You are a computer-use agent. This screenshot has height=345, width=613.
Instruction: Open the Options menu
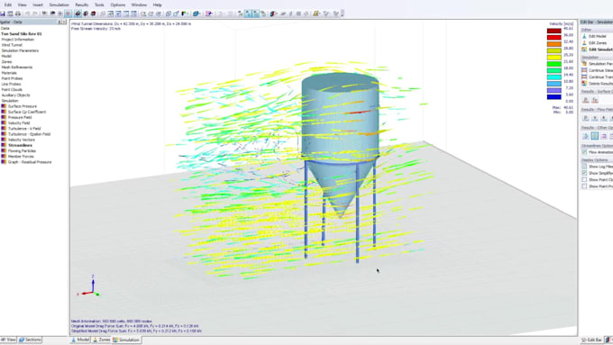(x=118, y=5)
